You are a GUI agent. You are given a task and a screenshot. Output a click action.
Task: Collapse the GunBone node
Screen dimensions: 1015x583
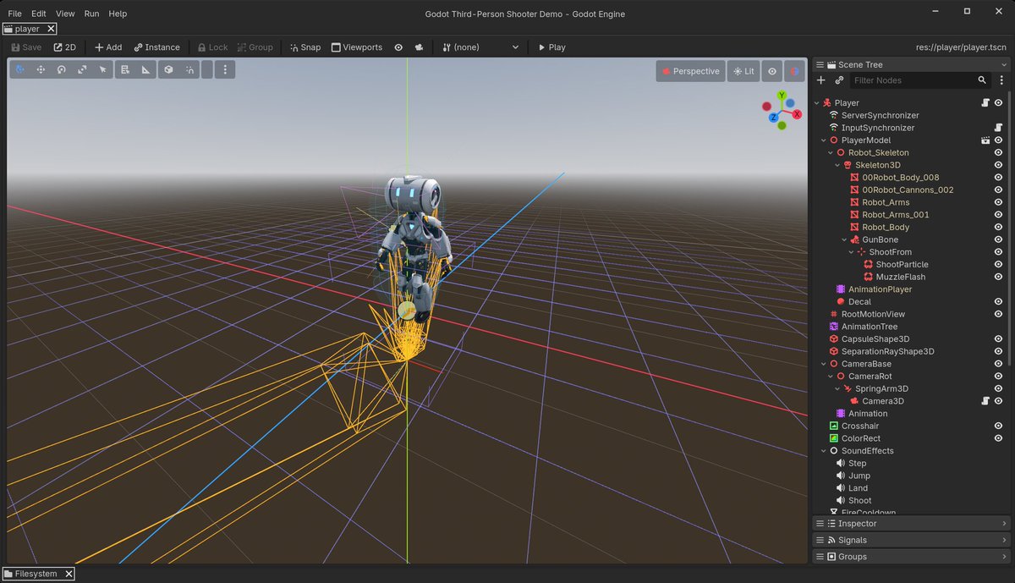(x=844, y=239)
